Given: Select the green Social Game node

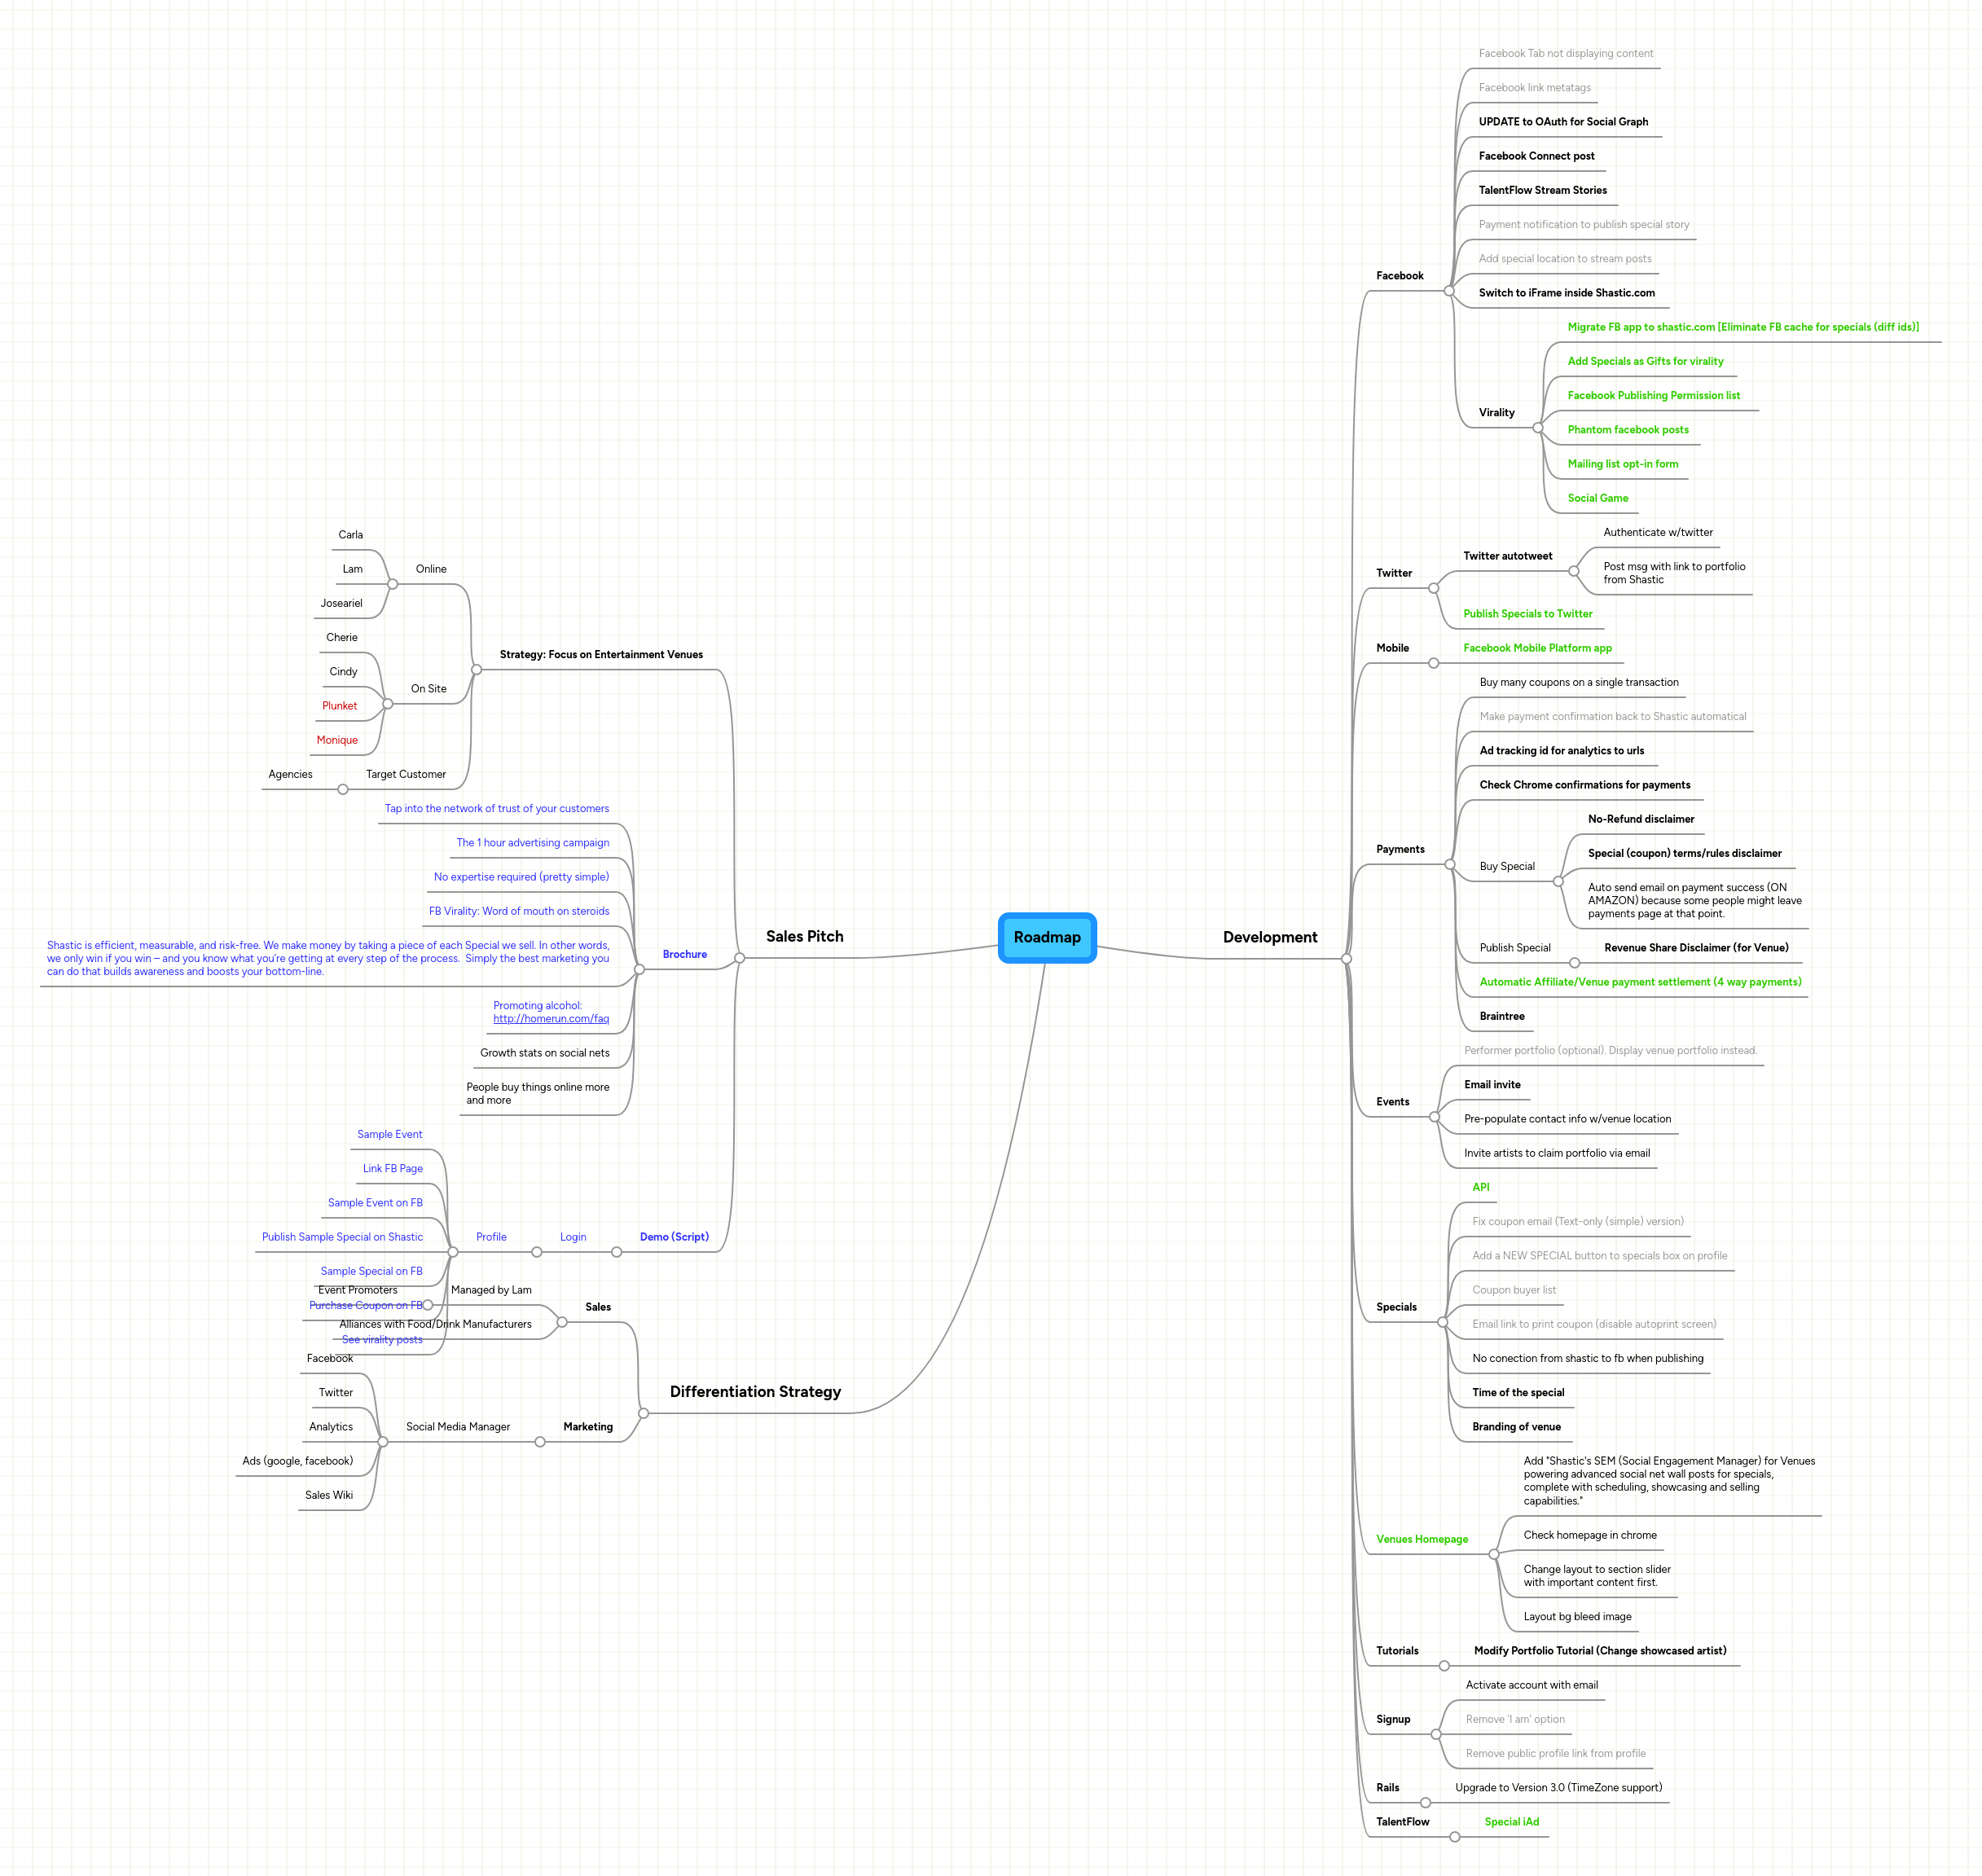Looking at the screenshot, I should [1597, 497].
